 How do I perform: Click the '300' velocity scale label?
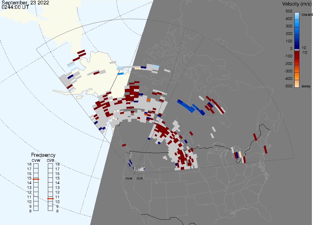click(x=289, y=26)
